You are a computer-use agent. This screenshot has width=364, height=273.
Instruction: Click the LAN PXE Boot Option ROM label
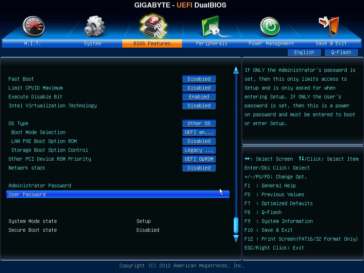point(44,141)
